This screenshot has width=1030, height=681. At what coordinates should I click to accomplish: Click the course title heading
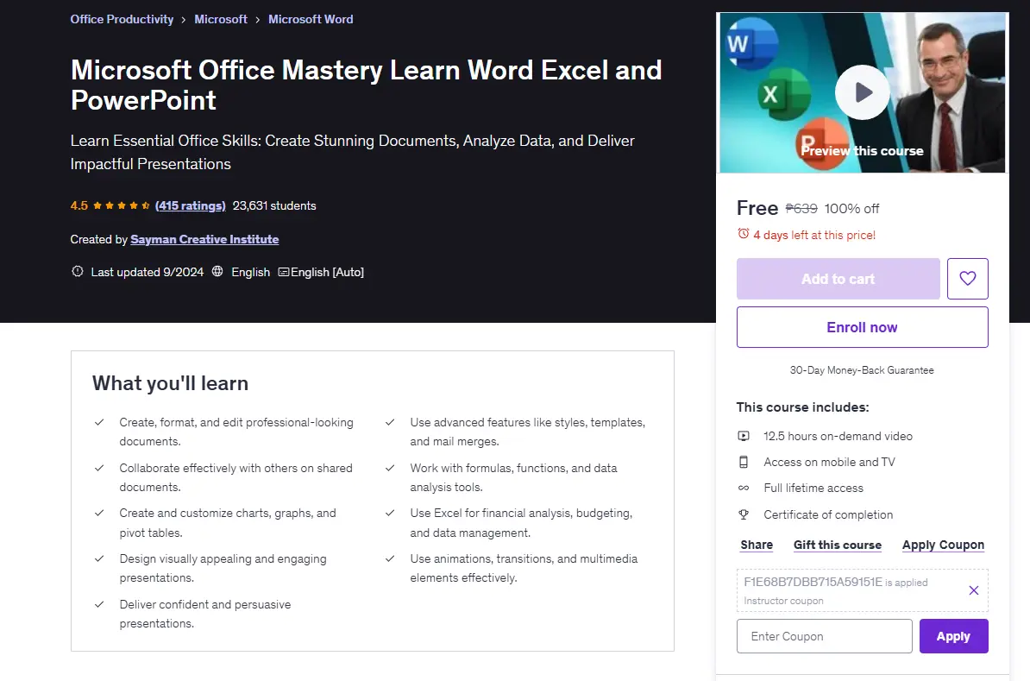pos(366,85)
